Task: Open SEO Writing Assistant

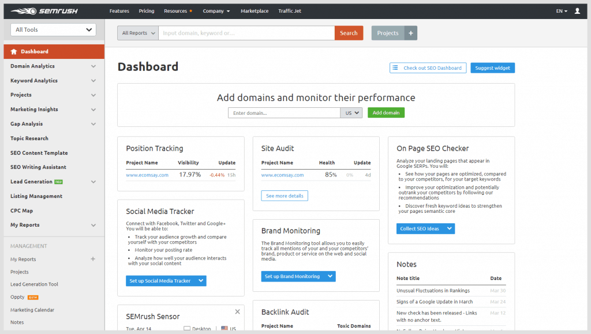Action: pyautogui.click(x=38, y=167)
